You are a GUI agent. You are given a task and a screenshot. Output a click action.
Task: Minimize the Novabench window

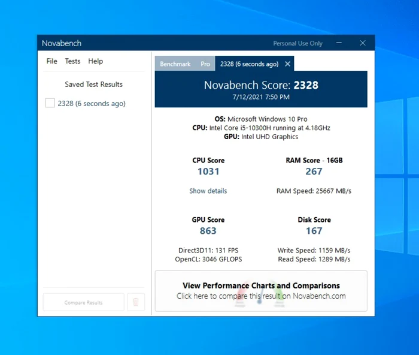[339, 43]
